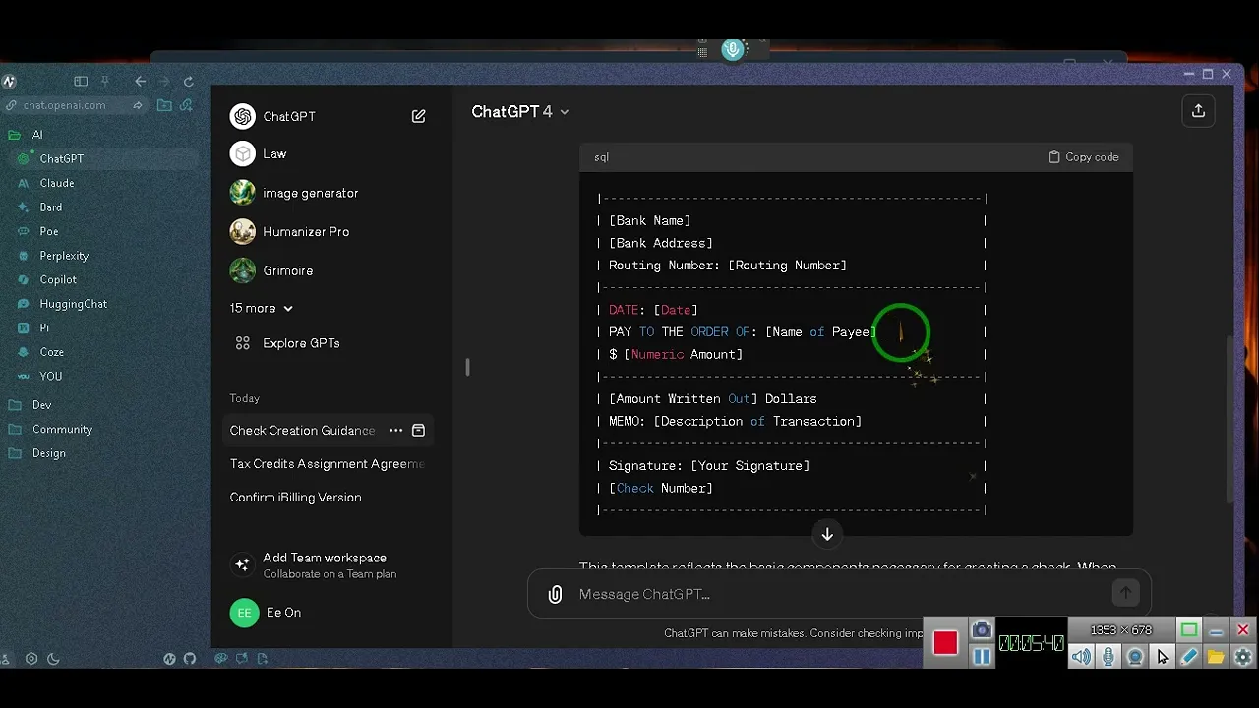This screenshot has width=1259, height=708.
Task: Toggle speaker audio capture in recorder
Action: click(1081, 657)
